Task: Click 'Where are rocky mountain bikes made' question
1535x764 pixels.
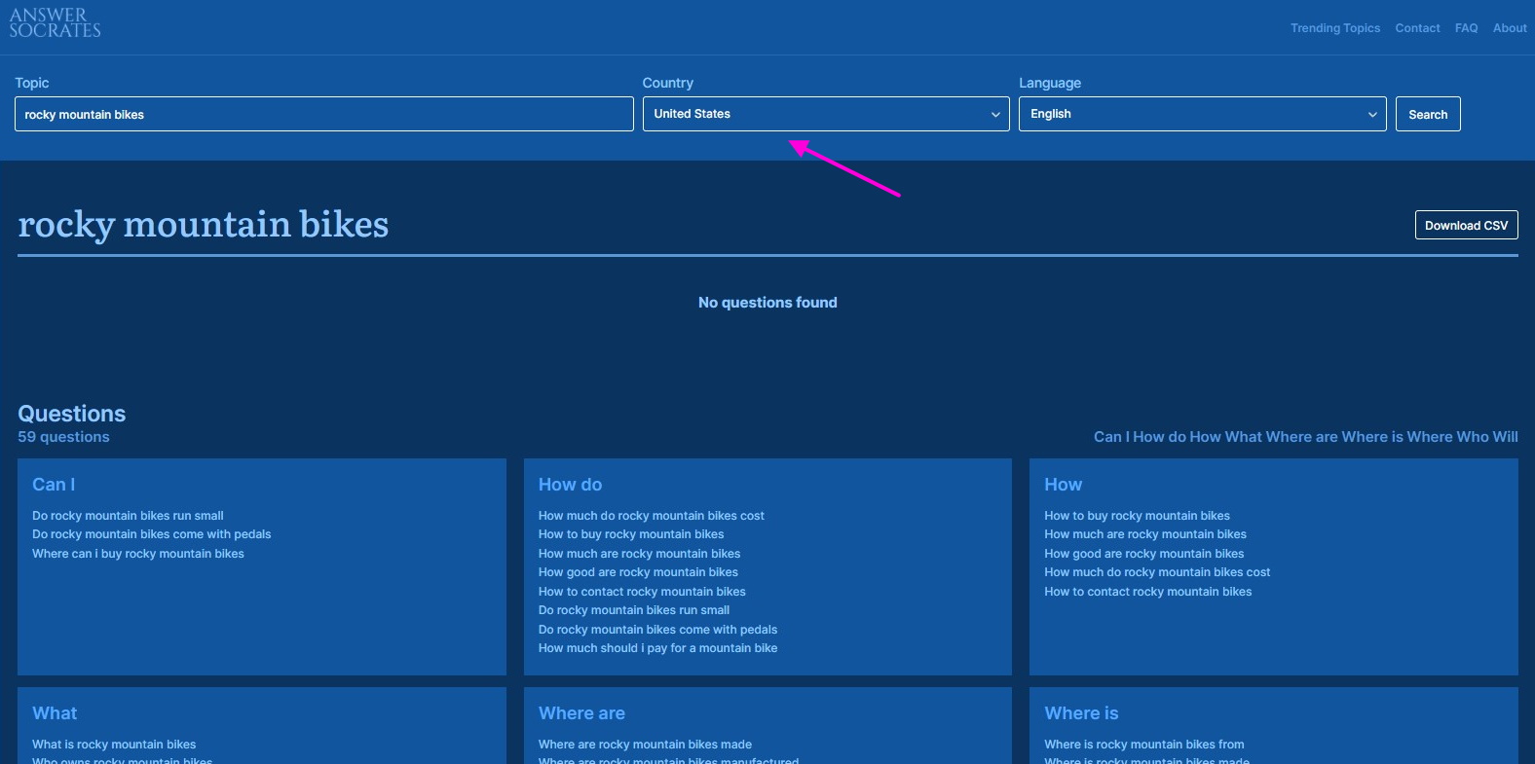Action: [645, 745]
